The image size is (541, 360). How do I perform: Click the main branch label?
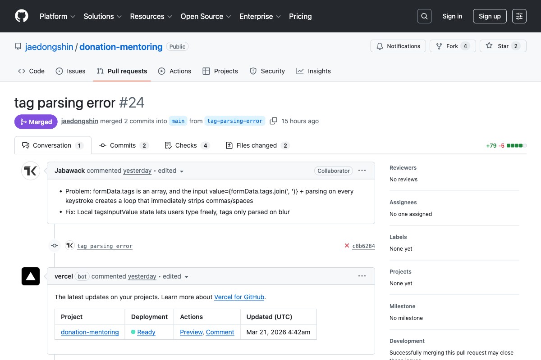point(178,121)
